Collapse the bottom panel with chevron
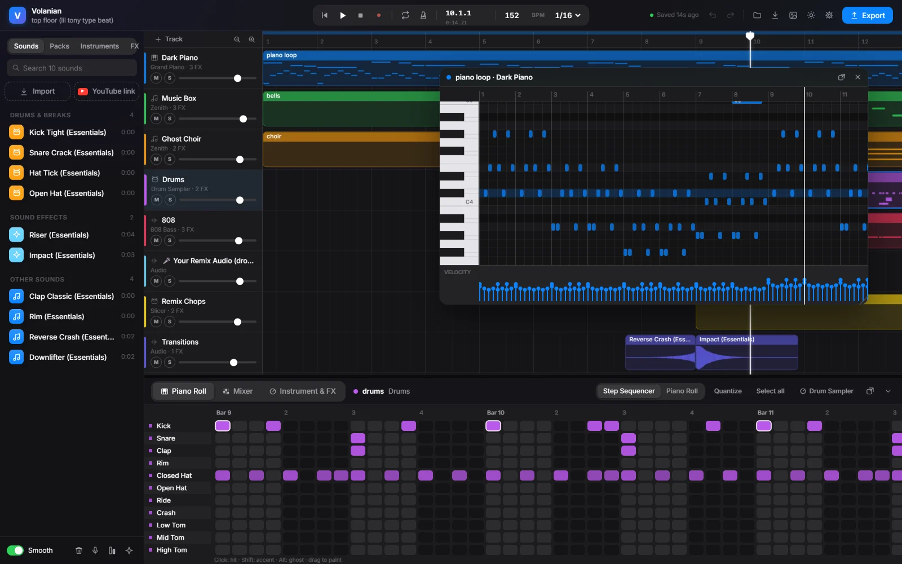 [888, 391]
